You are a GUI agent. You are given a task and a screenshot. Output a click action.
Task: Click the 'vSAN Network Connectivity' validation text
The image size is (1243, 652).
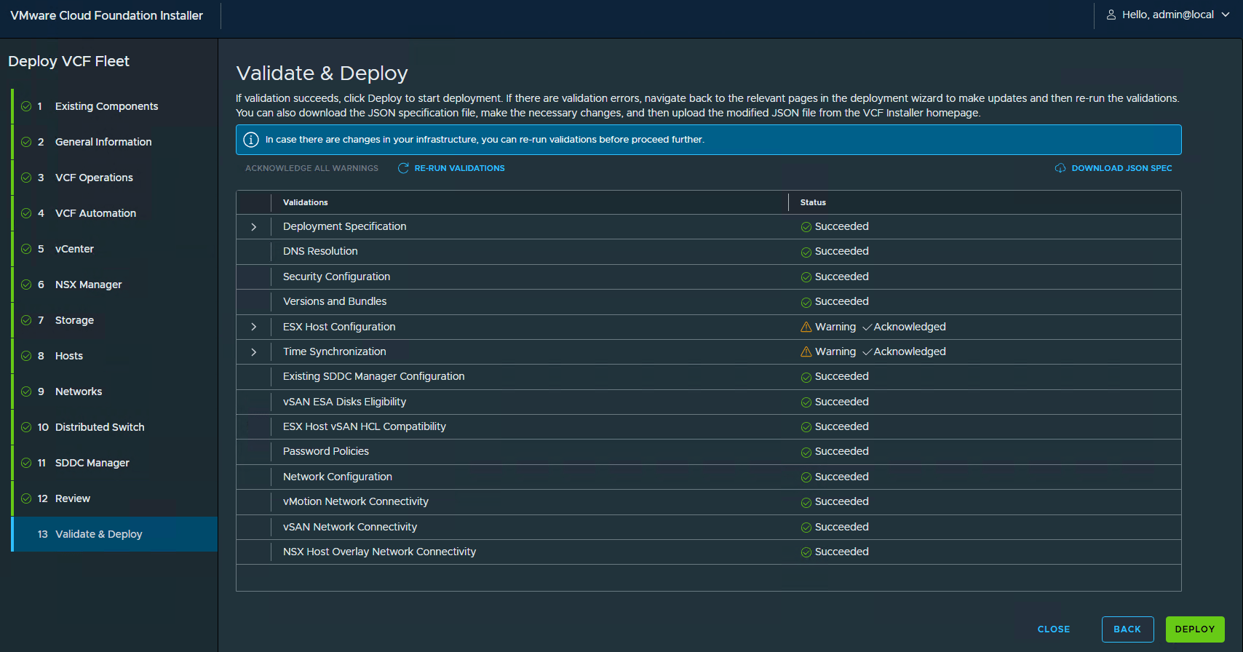[x=350, y=527]
